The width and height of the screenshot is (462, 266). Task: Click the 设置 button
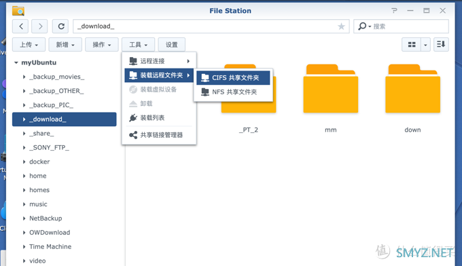tap(171, 44)
